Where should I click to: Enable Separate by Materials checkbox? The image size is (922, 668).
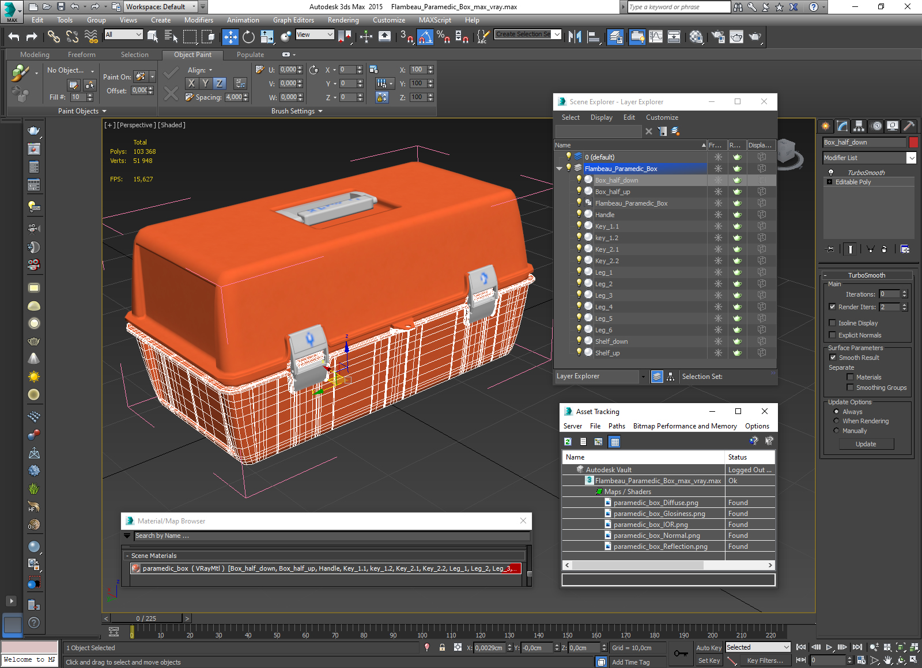click(850, 377)
